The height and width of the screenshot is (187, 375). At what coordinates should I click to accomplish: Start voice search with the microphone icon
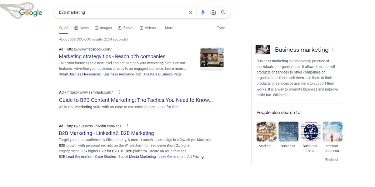point(203,12)
